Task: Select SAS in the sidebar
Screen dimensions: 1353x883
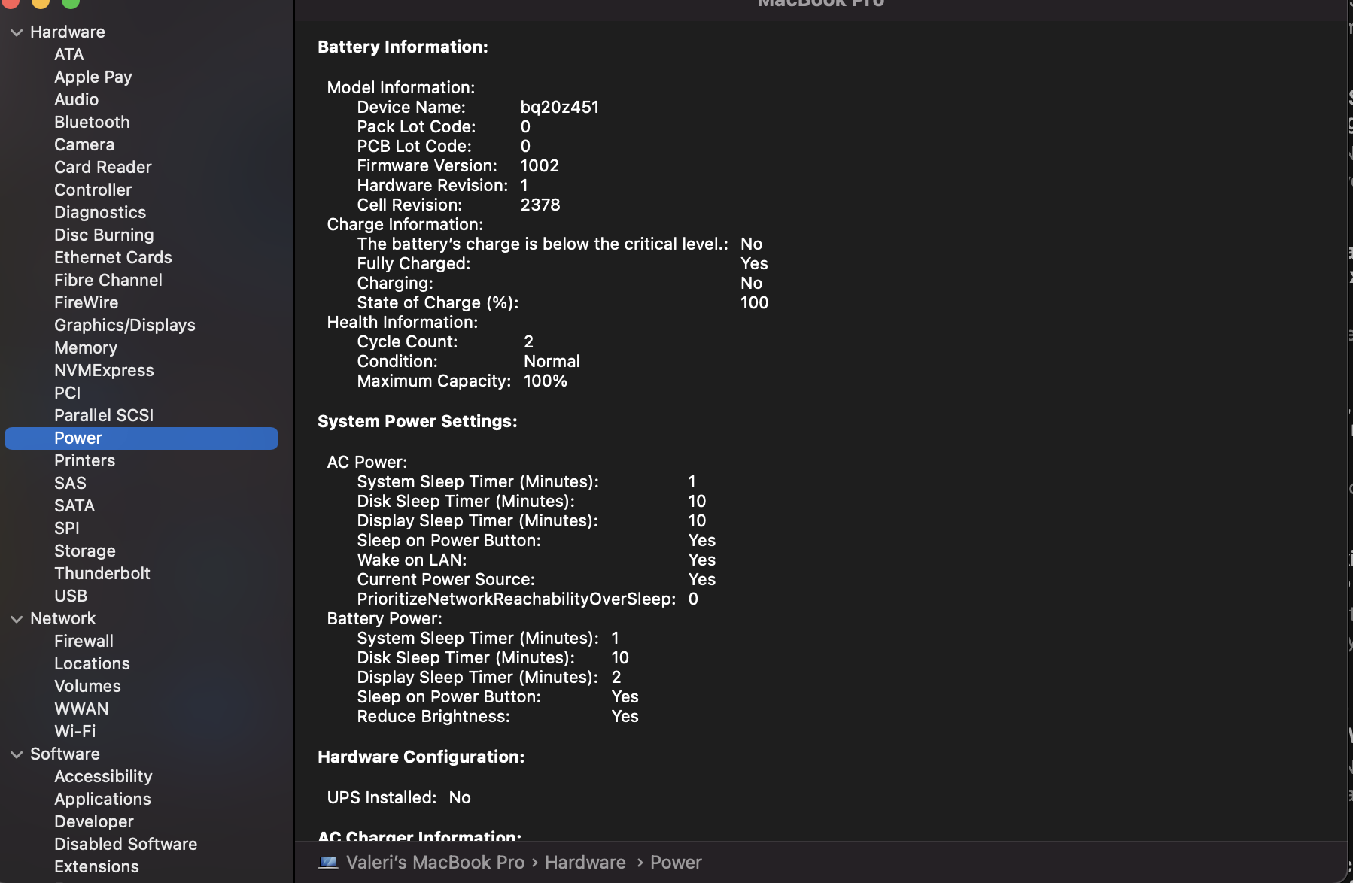Action: pos(70,483)
